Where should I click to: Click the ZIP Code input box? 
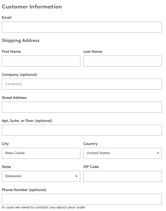[123, 176]
